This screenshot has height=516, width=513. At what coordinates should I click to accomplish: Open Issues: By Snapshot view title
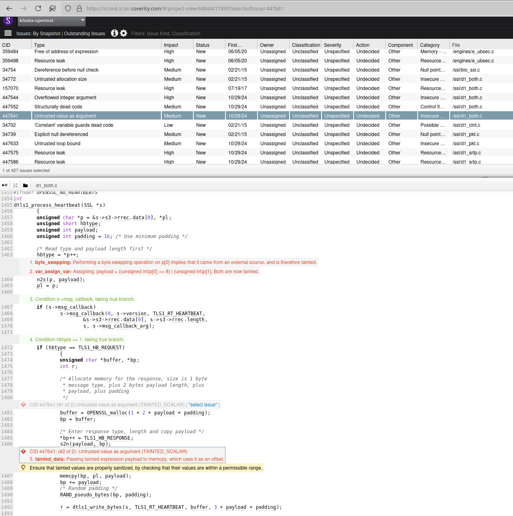[61, 34]
